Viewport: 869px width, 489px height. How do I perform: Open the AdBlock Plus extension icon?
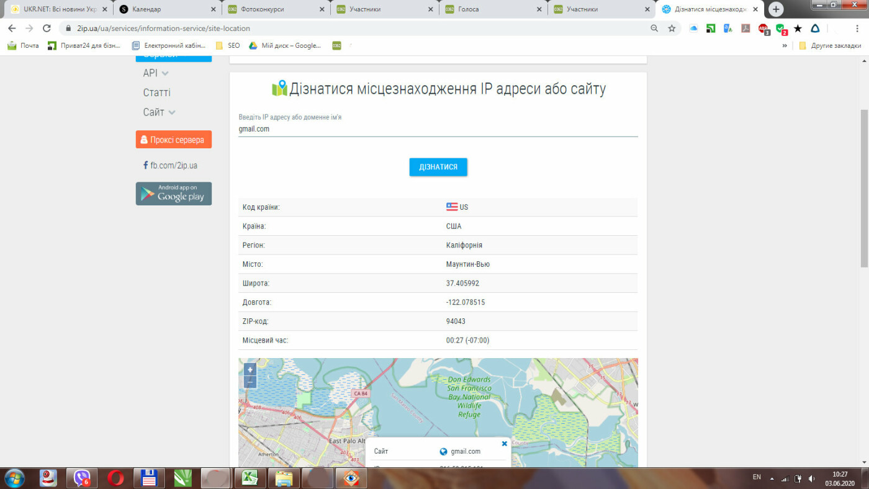(763, 29)
